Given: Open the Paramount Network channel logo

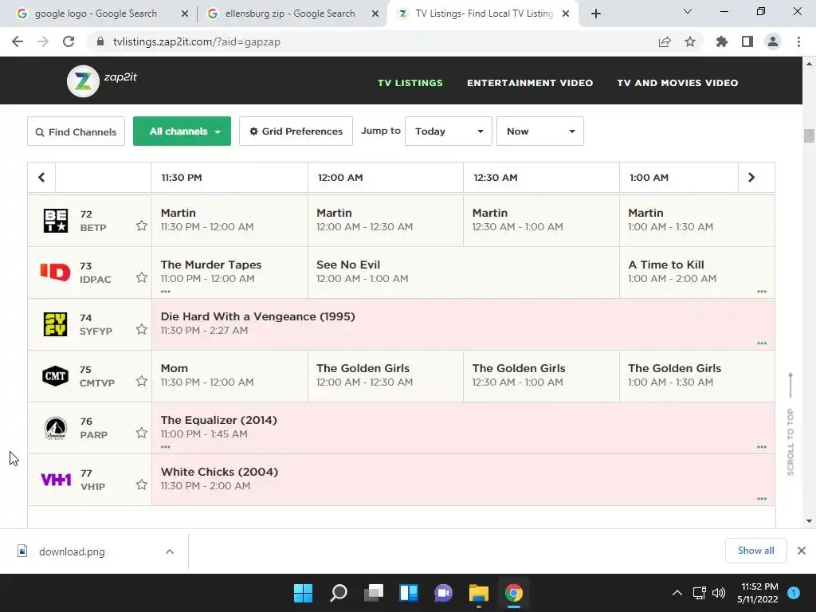Looking at the screenshot, I should click(55, 428).
